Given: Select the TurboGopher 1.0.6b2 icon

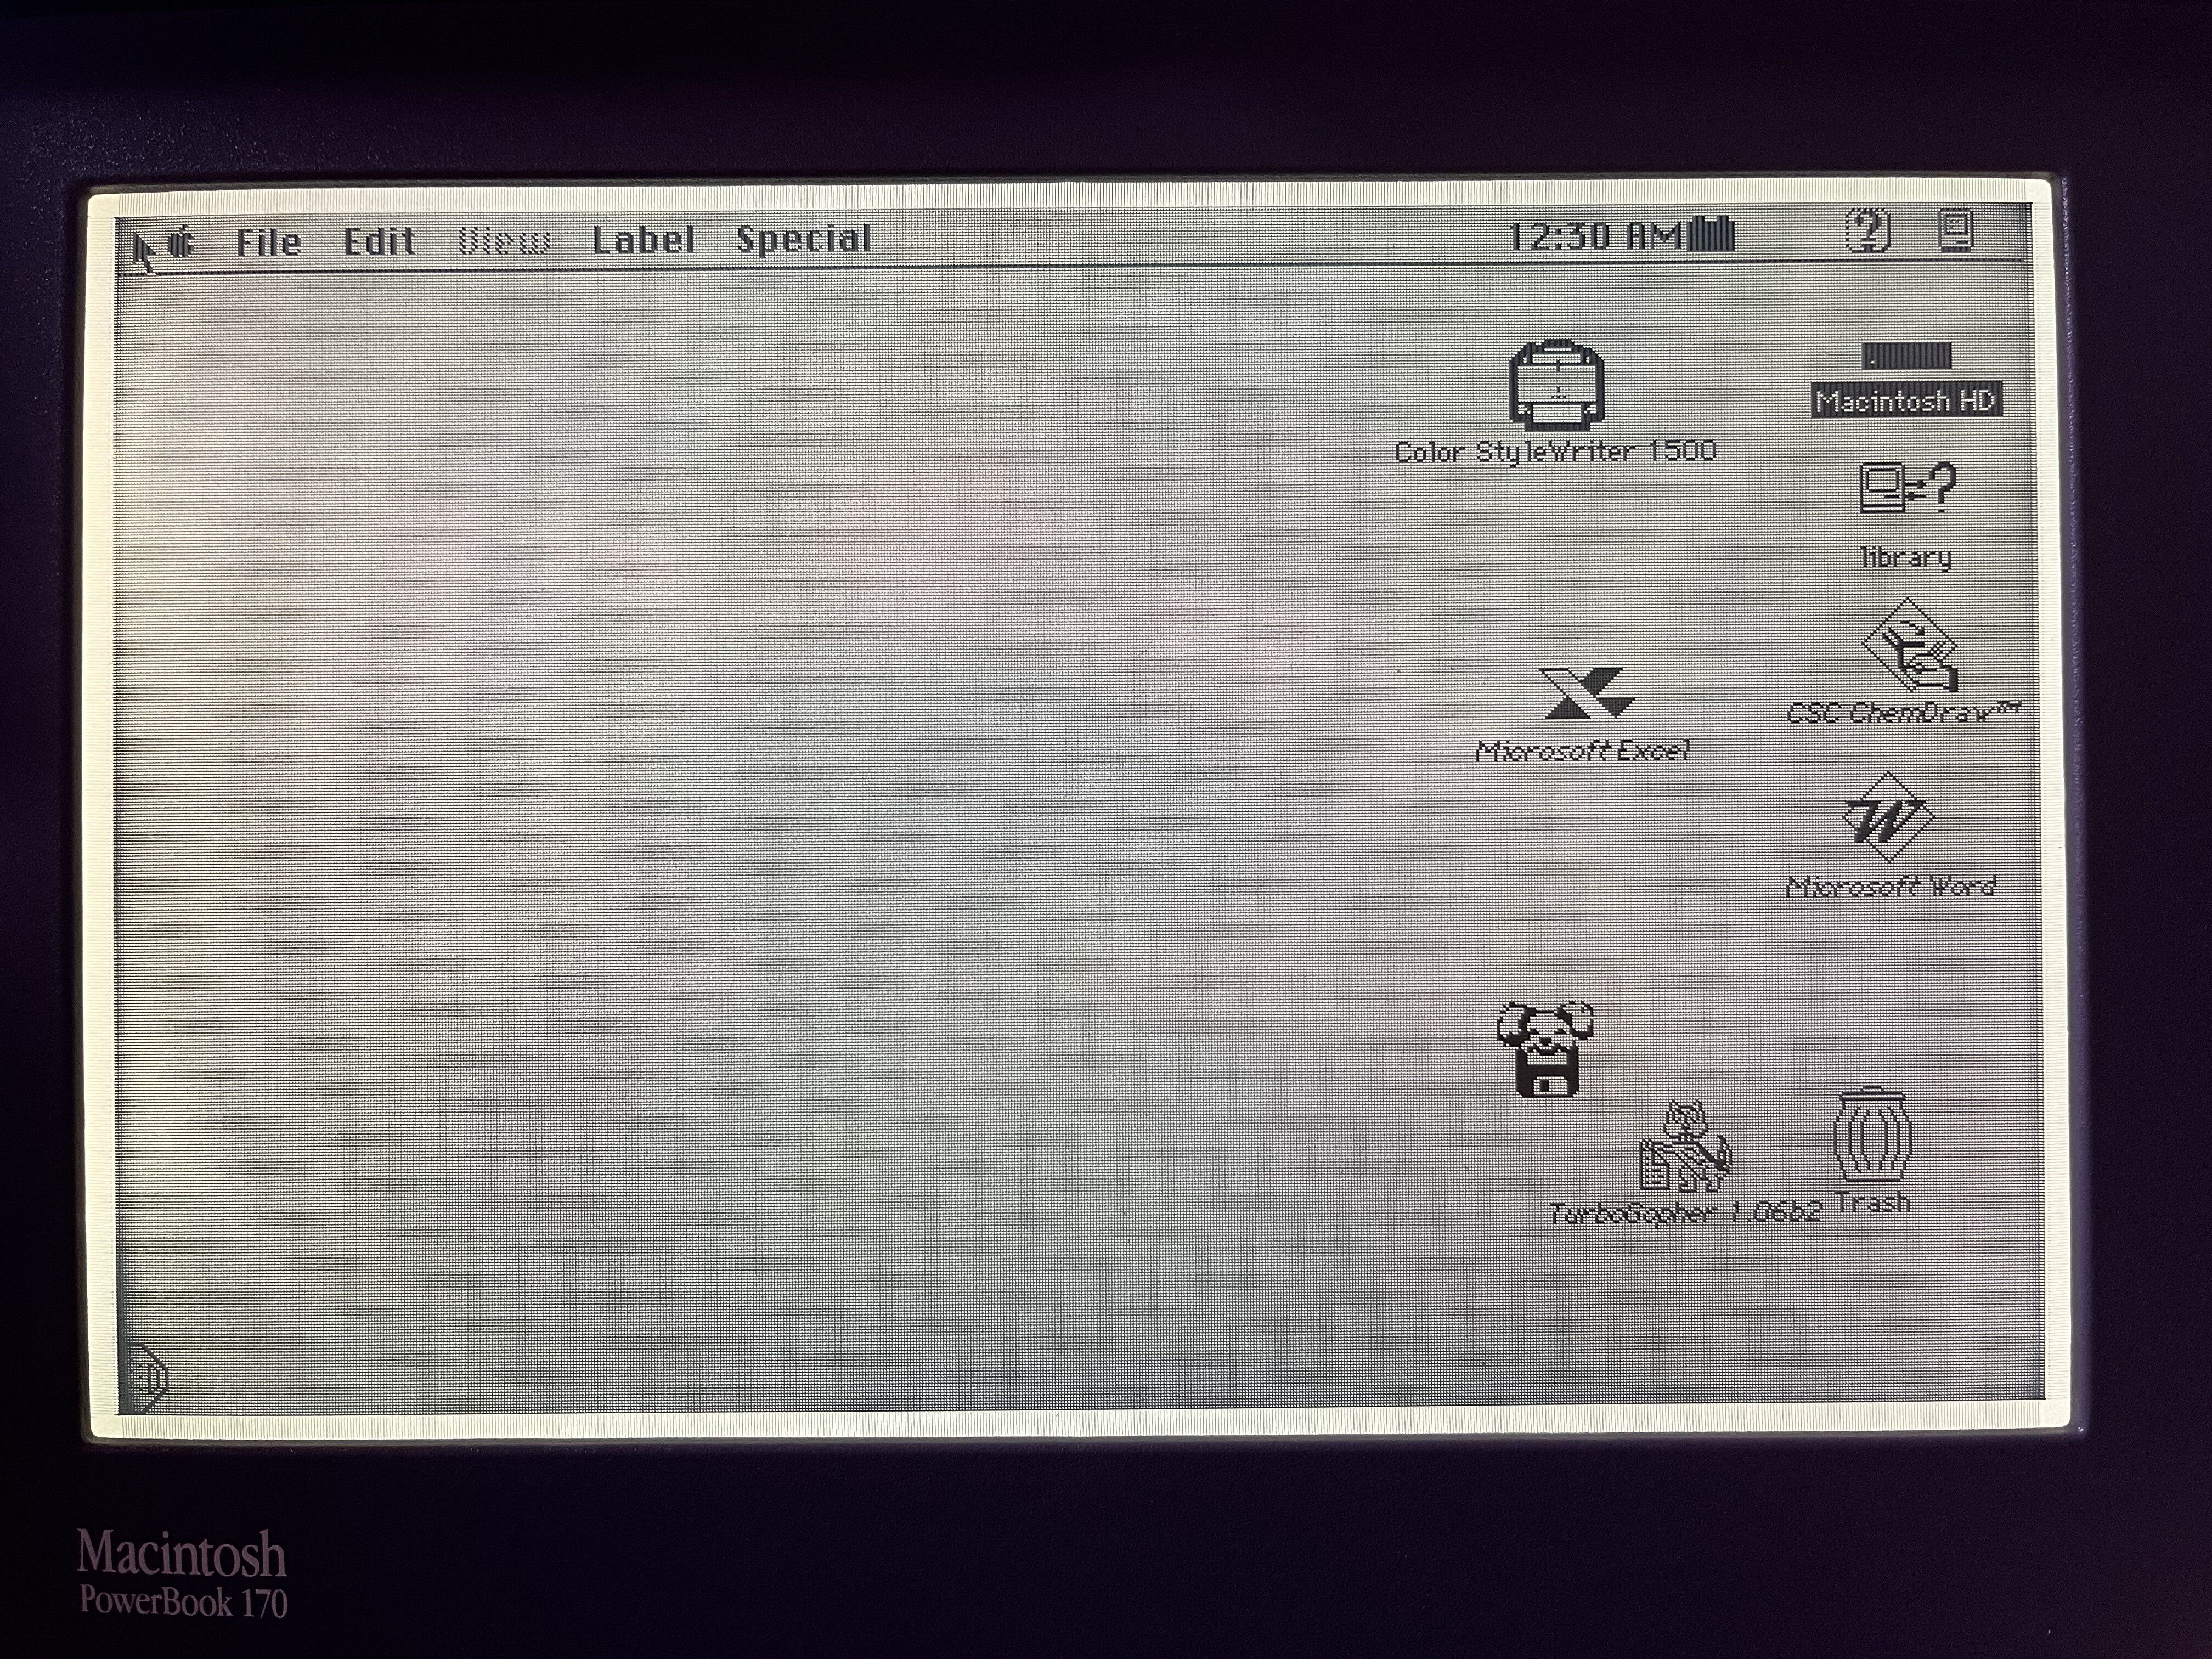Looking at the screenshot, I should tap(1685, 1146).
